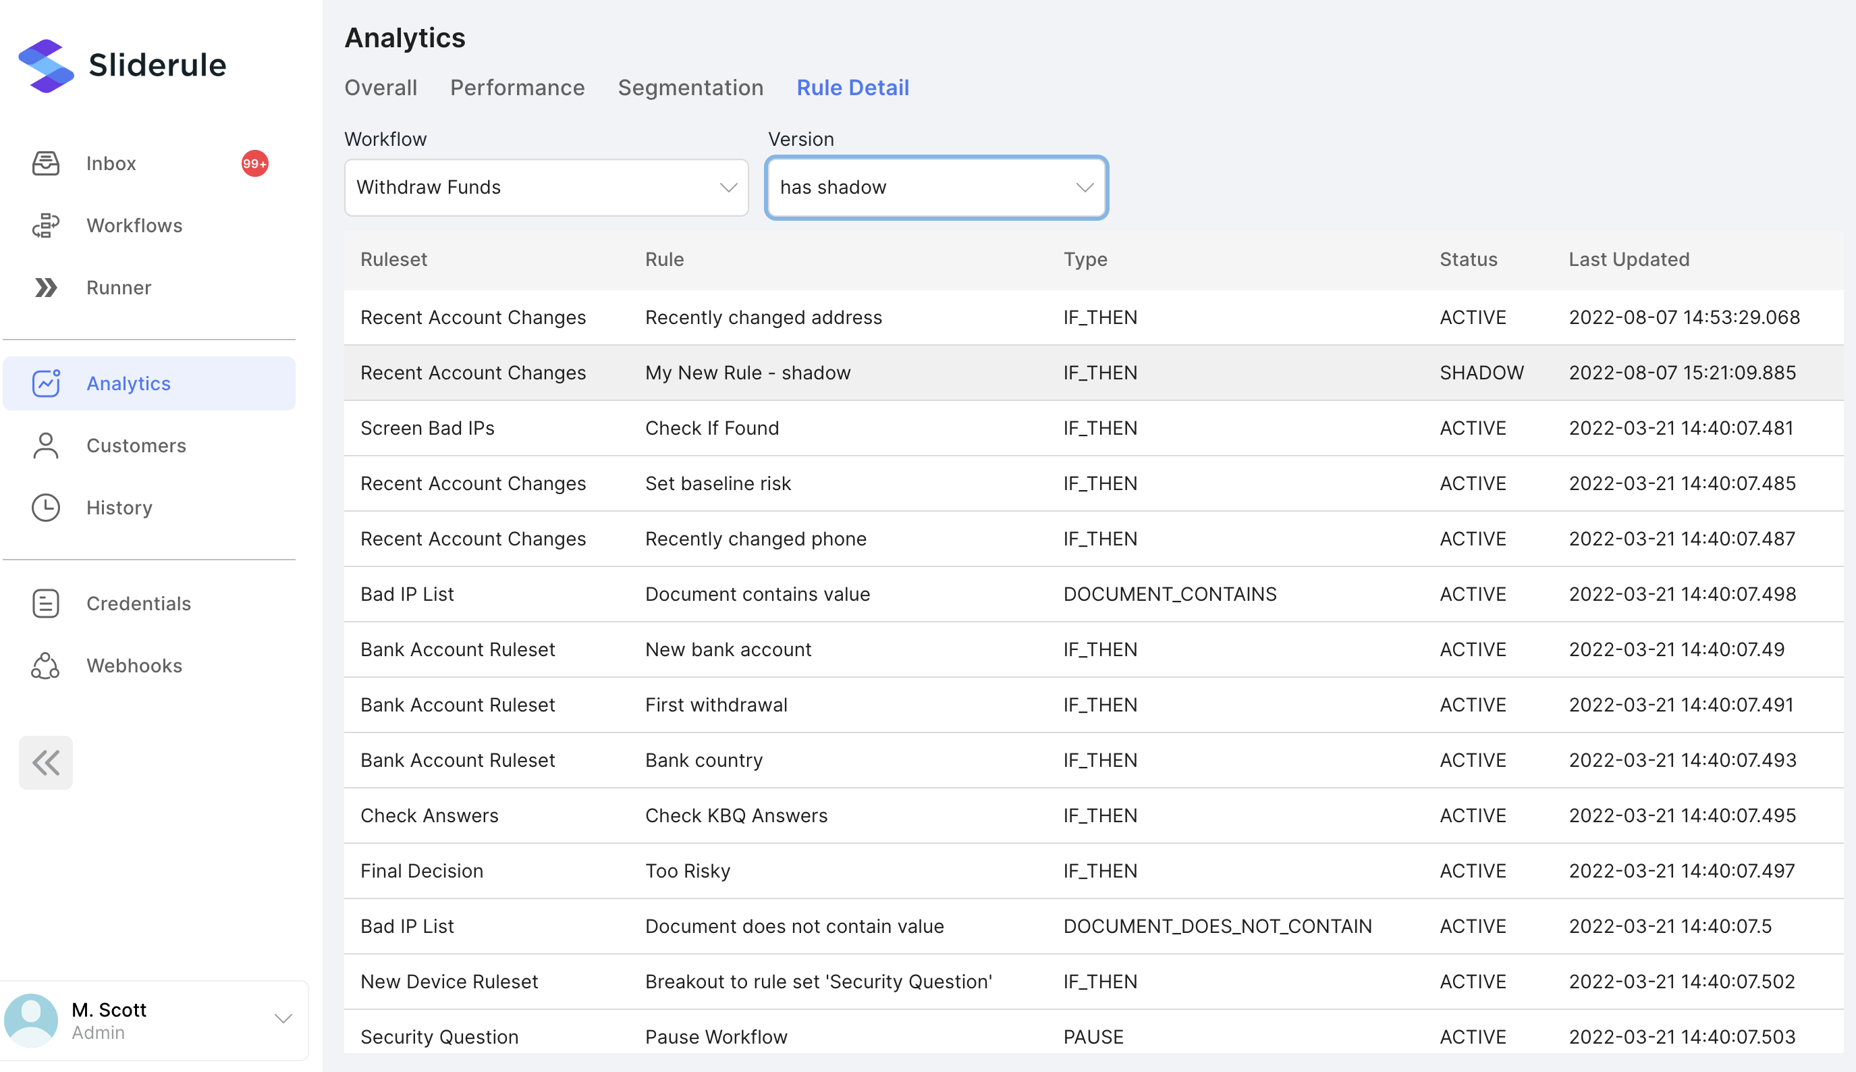Open the Workflows sidebar icon
Screen dimensions: 1856x1072
[46, 225]
